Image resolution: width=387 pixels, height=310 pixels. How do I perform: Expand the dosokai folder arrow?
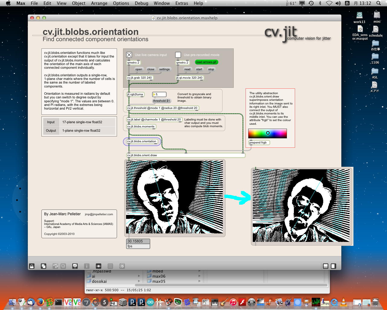point(139,281)
